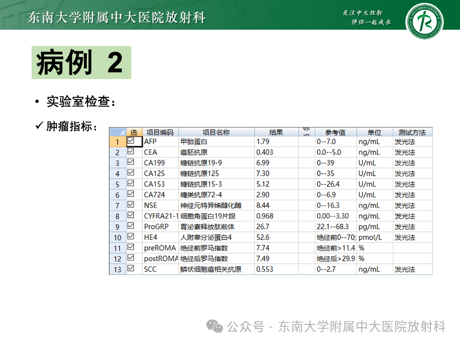
Task: Click the slogan 关注中大放射
Action: [x=363, y=12]
